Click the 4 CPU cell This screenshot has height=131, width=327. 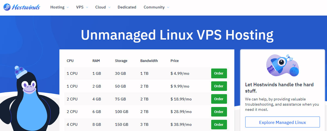pyautogui.click(x=72, y=125)
